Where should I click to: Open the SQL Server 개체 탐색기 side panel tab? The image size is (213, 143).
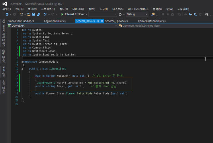[4, 33]
